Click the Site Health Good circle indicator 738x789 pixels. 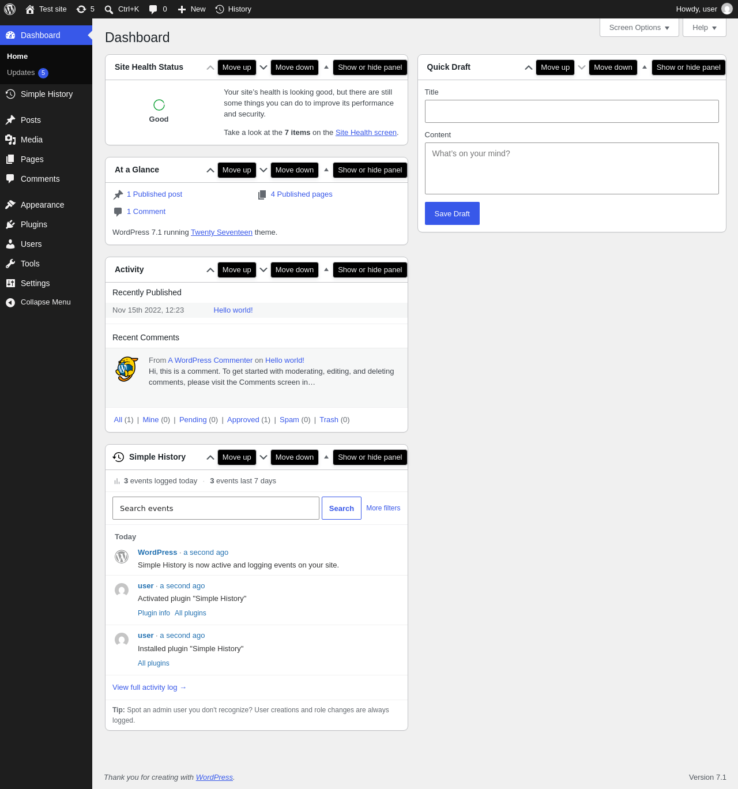coord(159,104)
